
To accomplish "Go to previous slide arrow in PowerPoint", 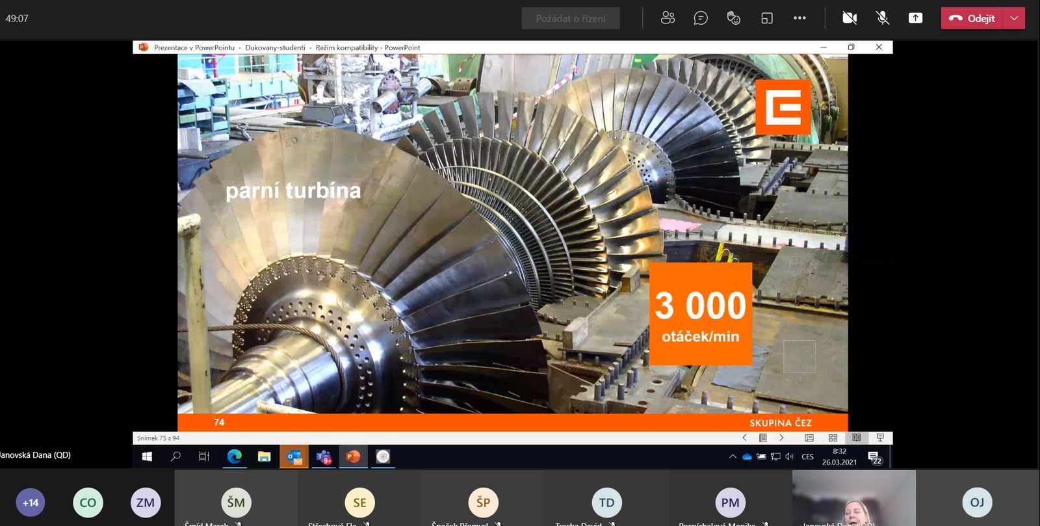I will 745,438.
